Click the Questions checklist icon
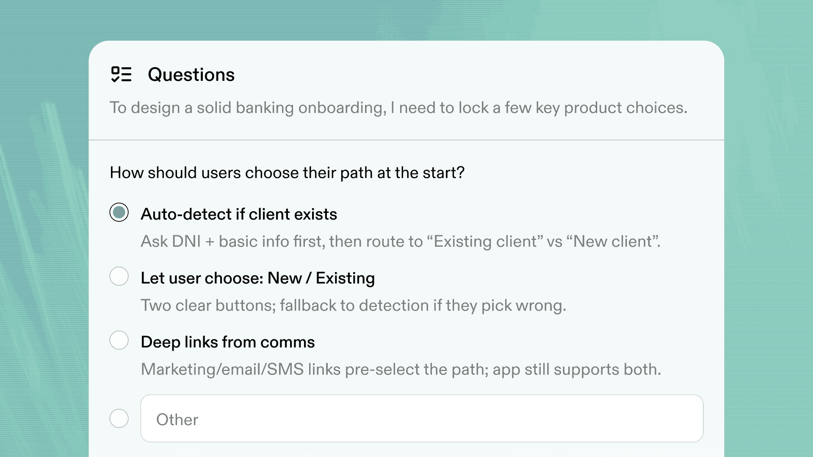The width and height of the screenshot is (813, 457). tap(121, 74)
